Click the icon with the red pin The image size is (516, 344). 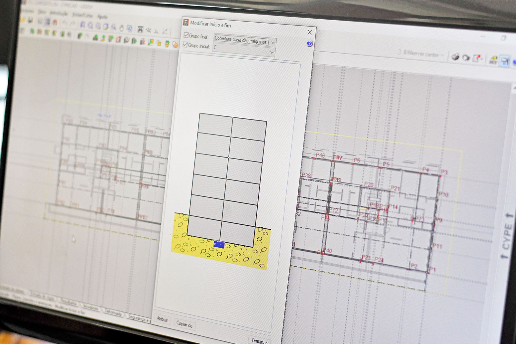click(x=477, y=58)
